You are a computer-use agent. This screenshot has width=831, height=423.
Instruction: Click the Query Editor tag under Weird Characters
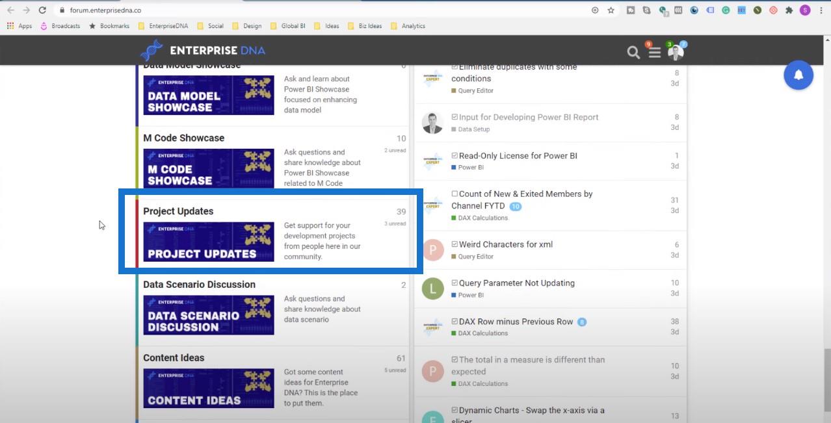tap(473, 257)
